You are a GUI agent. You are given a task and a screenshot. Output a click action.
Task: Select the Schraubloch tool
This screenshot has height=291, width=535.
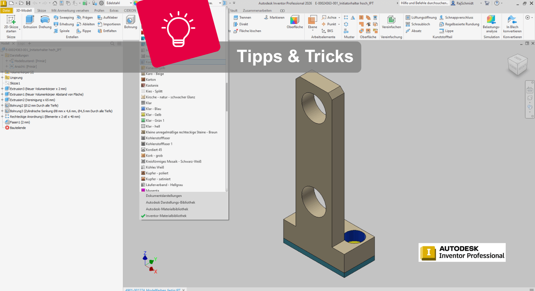click(418, 24)
